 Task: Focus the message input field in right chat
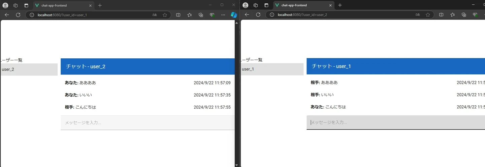[x=396, y=122]
